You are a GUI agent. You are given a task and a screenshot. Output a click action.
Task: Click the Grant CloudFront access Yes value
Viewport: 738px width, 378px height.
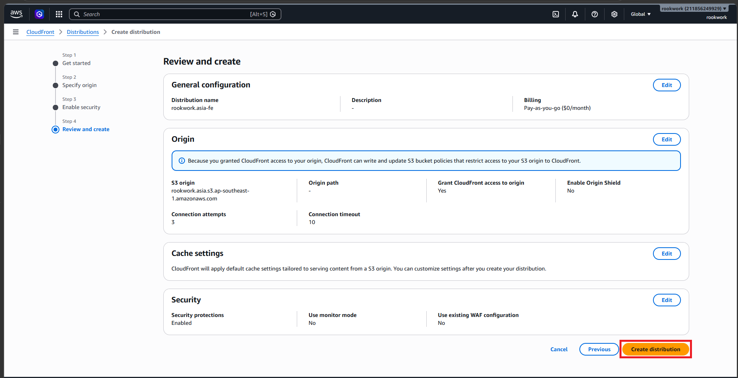pos(442,191)
